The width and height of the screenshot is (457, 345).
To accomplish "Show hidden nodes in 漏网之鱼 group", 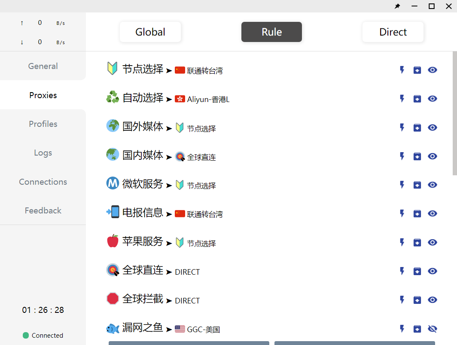I will pos(433,329).
